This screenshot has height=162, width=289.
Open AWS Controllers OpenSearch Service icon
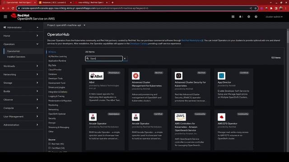(180, 117)
